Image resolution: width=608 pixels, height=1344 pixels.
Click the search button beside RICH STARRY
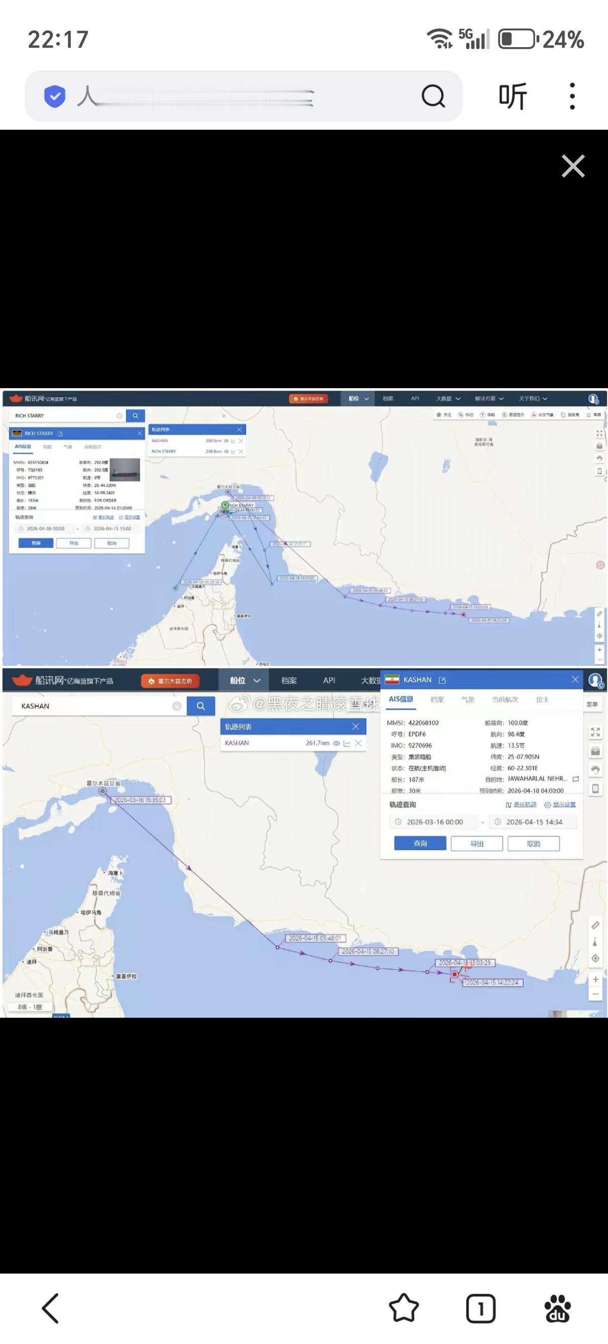[x=135, y=415]
